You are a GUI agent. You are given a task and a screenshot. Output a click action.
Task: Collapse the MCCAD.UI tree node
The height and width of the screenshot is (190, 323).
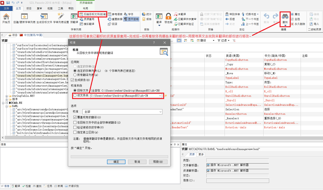tap(3, 103)
